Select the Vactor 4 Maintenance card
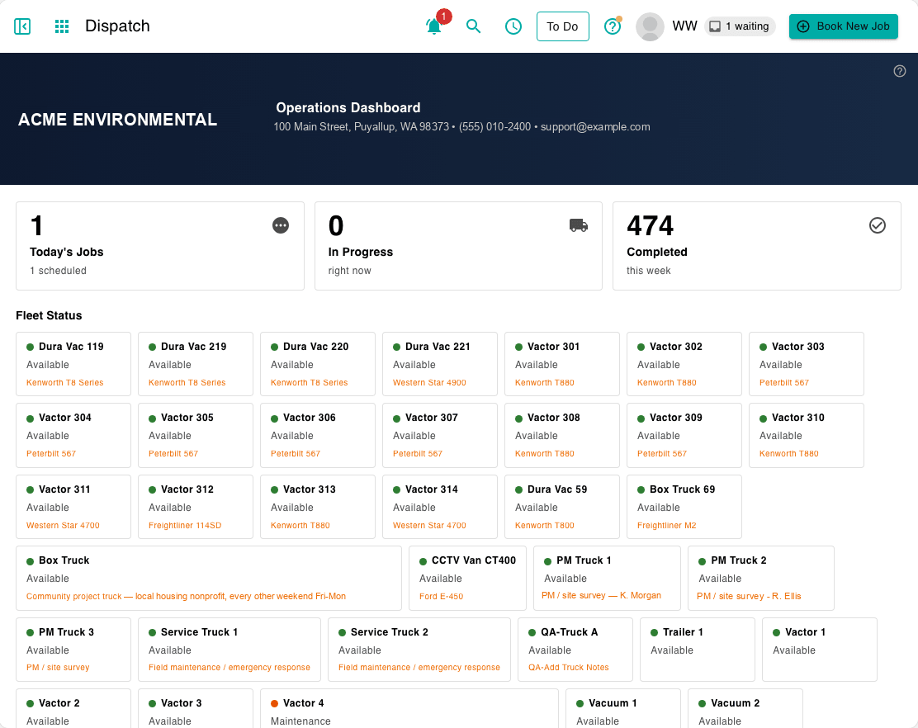The height and width of the screenshot is (728, 918). (x=409, y=709)
